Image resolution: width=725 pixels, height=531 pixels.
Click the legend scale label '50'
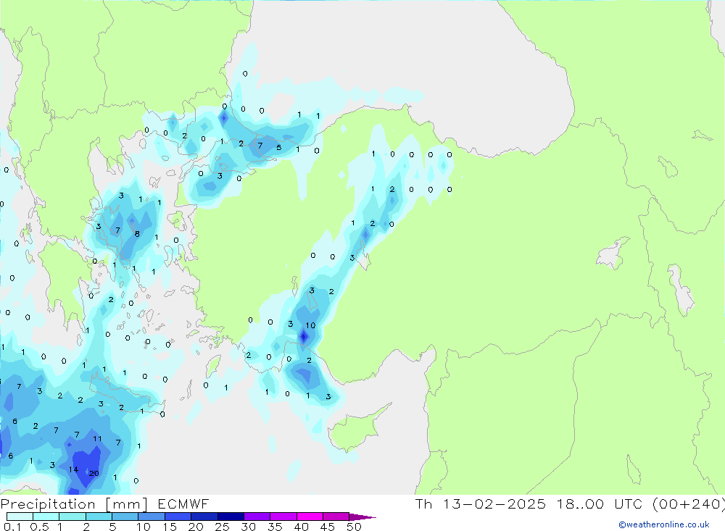(x=354, y=527)
